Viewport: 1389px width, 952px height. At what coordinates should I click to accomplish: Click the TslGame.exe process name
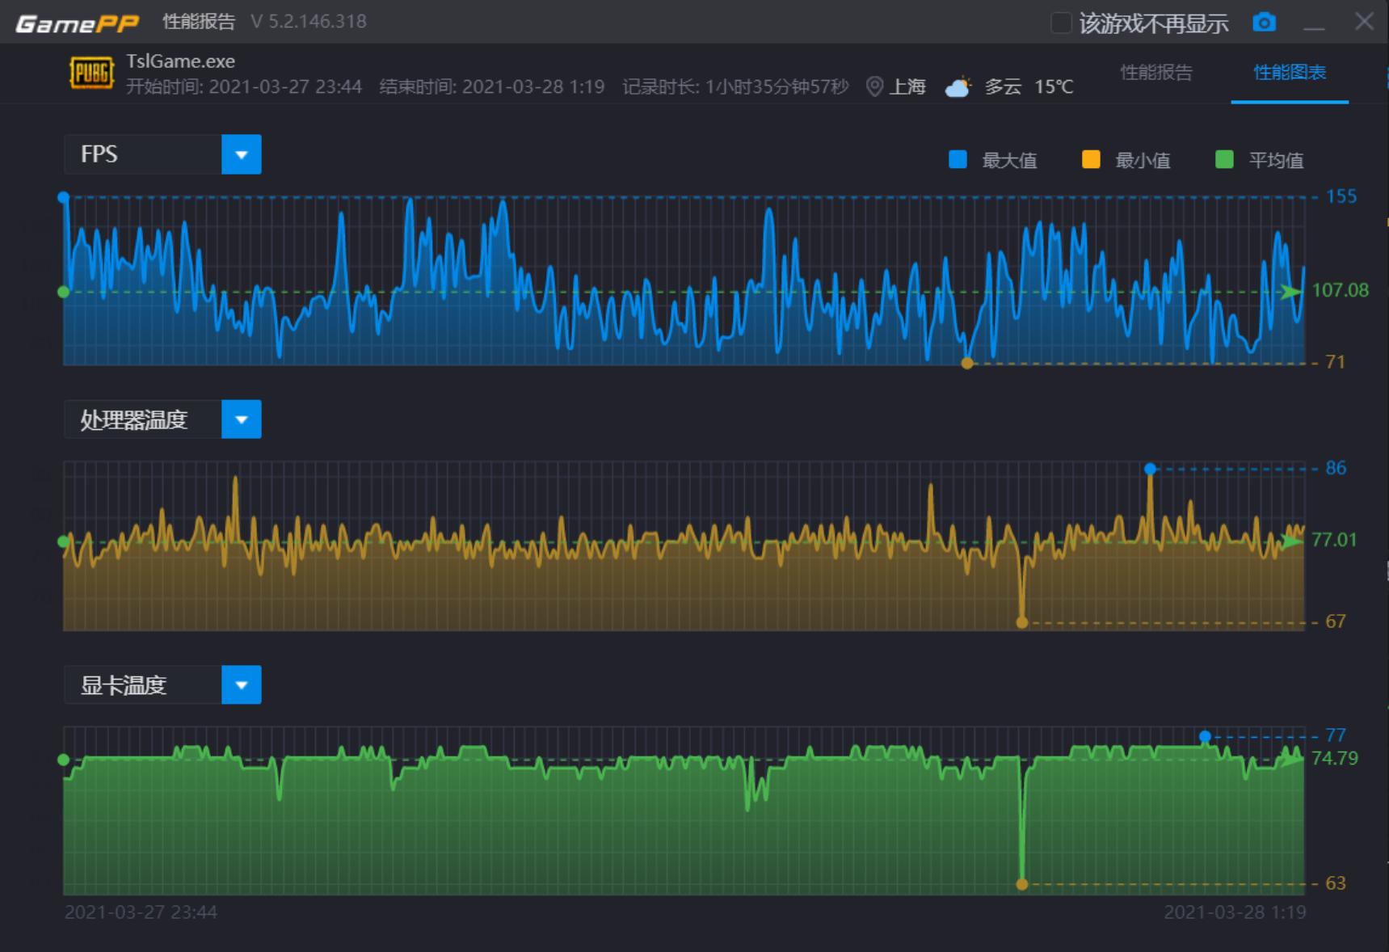[x=180, y=61]
